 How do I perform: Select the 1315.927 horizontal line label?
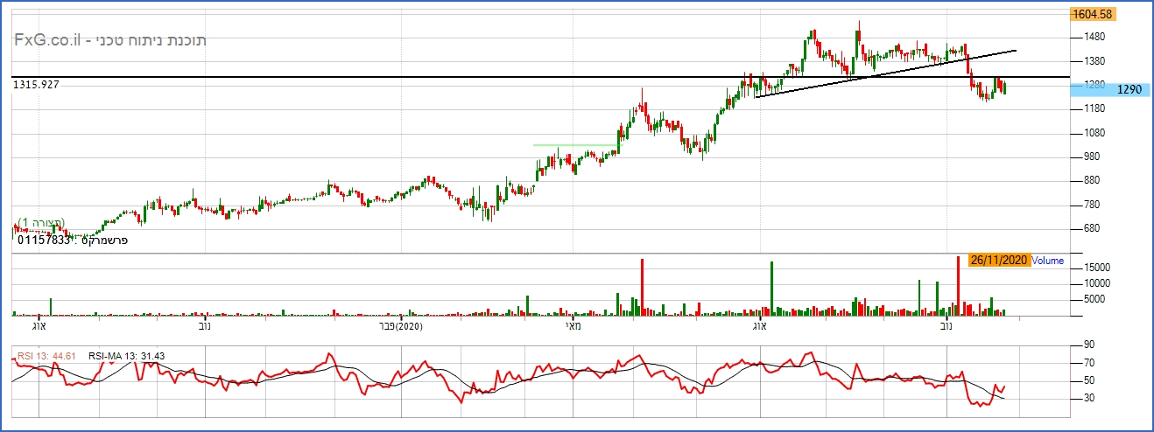pos(42,84)
